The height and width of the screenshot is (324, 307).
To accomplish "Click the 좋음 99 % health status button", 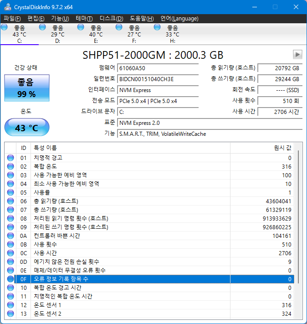I will [27, 88].
